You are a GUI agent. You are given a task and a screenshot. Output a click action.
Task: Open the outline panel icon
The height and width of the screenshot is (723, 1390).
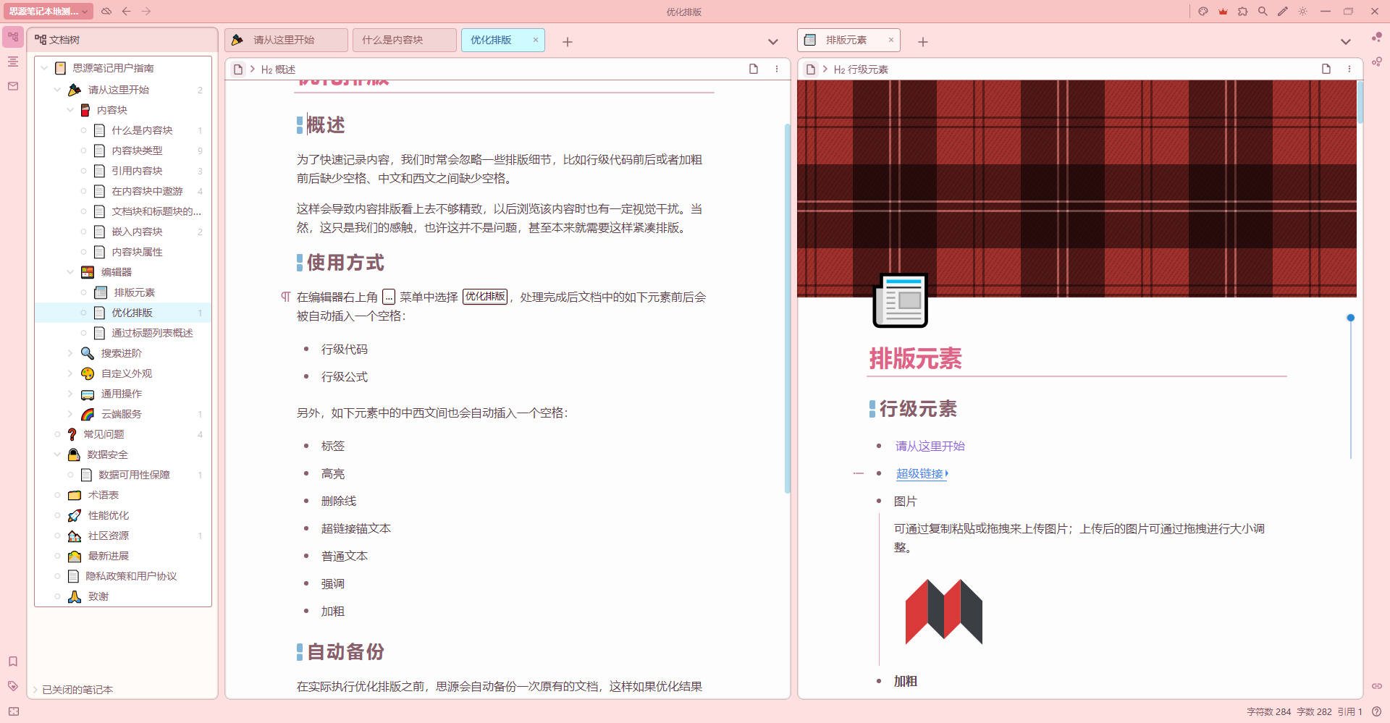point(12,62)
